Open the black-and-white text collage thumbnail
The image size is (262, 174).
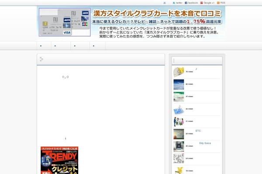(x=179, y=159)
